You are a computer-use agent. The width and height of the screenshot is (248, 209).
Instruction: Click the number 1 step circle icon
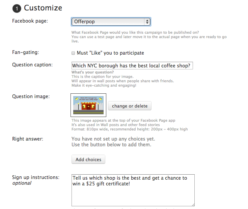pos(17,8)
